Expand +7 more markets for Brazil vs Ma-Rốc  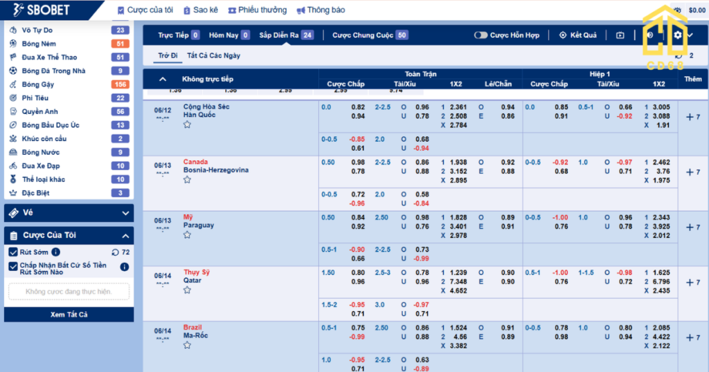pyautogui.click(x=693, y=337)
